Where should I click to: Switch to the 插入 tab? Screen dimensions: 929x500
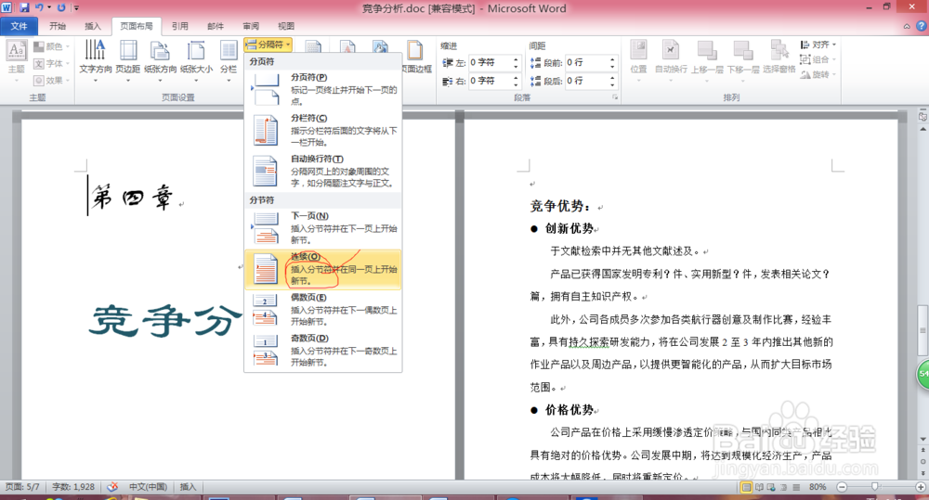pyautogui.click(x=93, y=26)
